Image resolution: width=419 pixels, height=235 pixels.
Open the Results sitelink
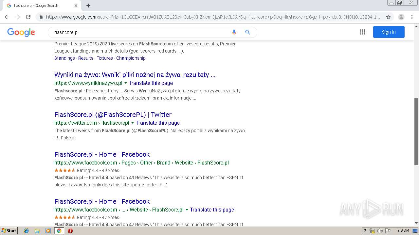86,58
